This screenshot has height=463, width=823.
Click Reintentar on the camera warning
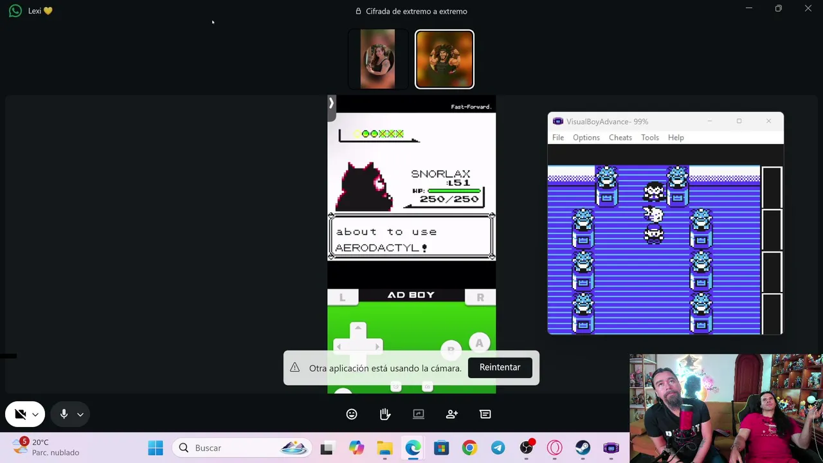click(x=500, y=367)
